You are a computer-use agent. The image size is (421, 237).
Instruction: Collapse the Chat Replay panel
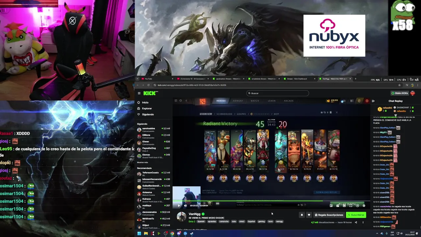pos(373,101)
